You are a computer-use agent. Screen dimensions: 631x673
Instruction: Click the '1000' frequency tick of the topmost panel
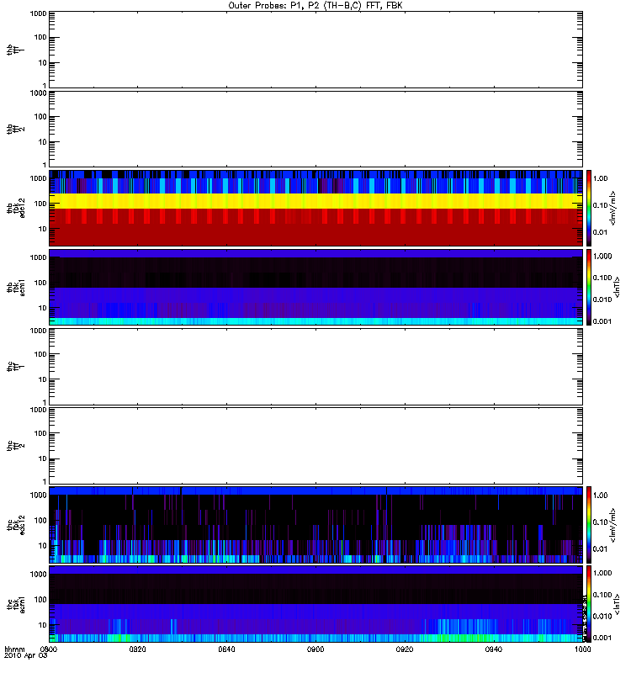click(38, 13)
